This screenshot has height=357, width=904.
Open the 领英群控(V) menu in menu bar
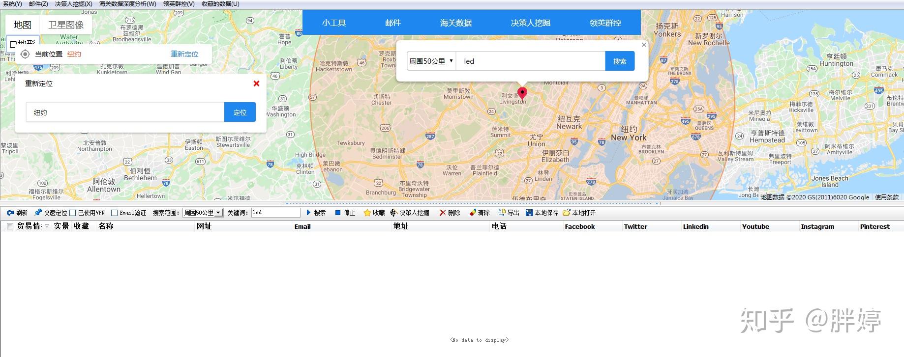point(179,4)
